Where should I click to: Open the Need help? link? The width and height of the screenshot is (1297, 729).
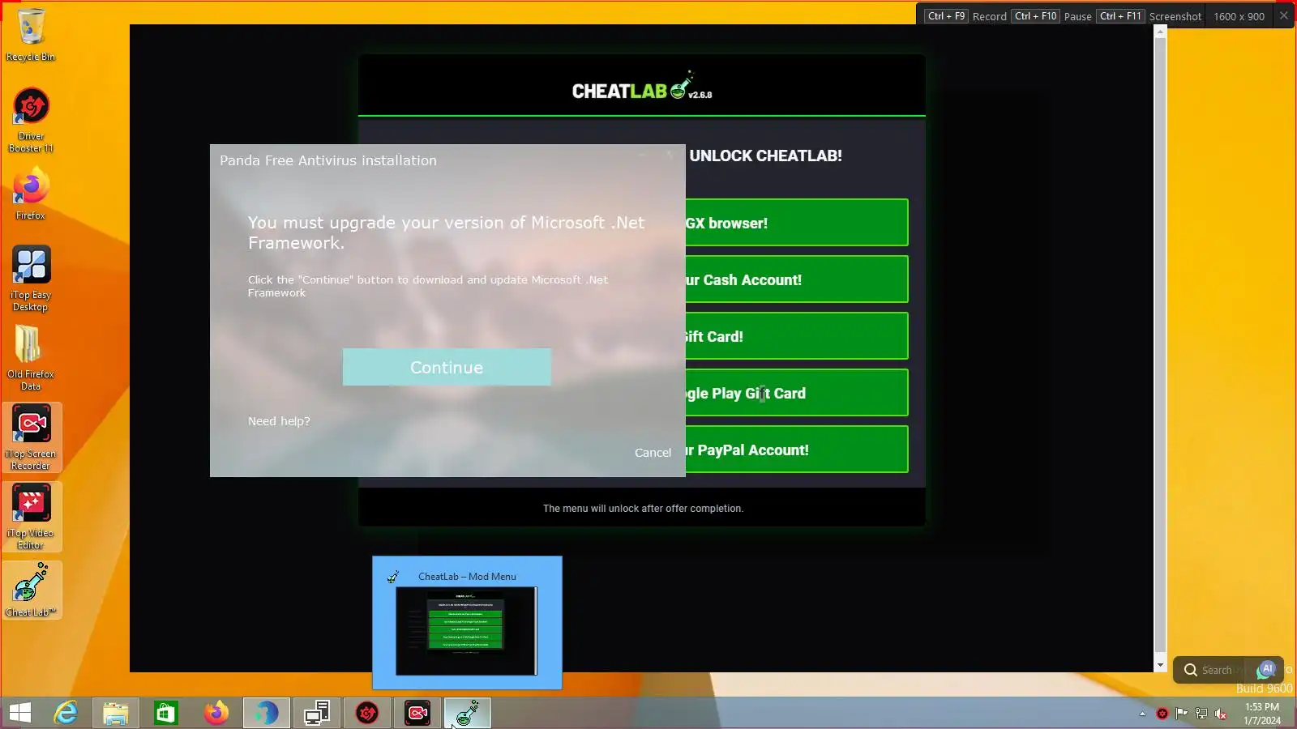pos(279,421)
